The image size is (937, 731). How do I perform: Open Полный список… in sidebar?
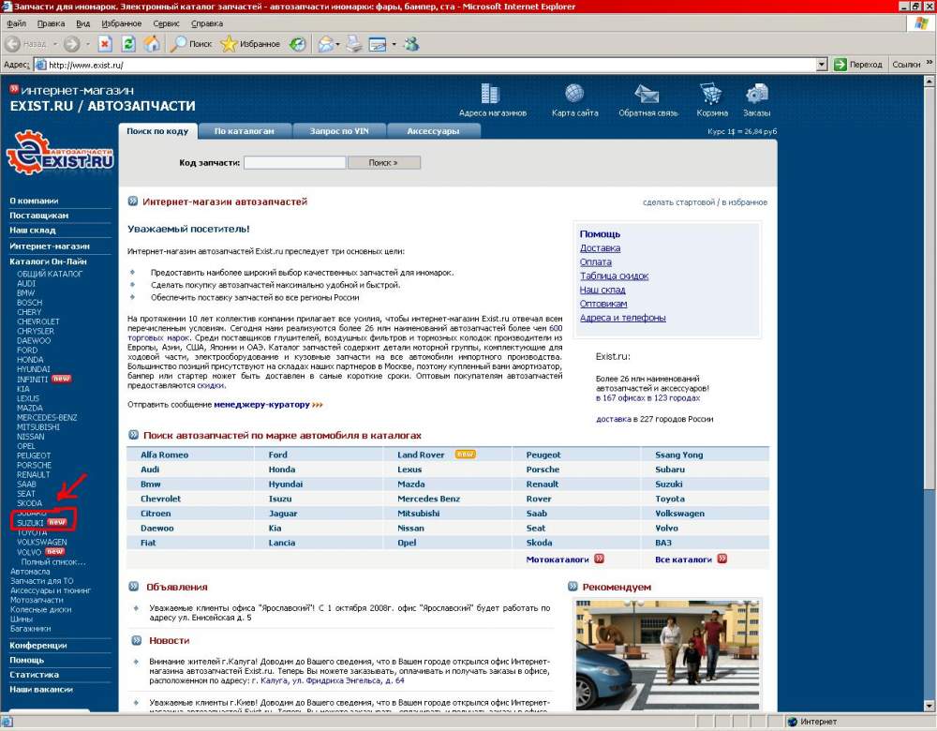53,562
